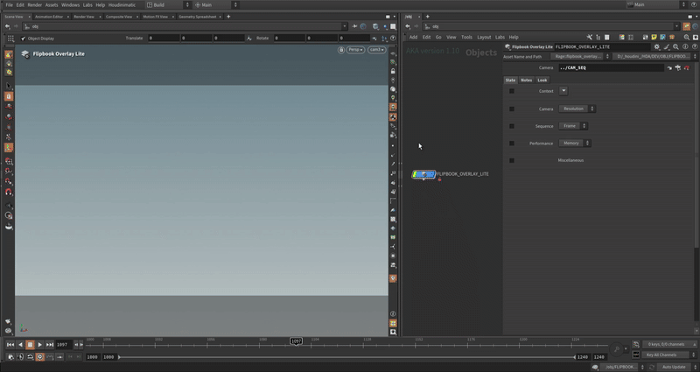Jump to last frame

[50, 344]
